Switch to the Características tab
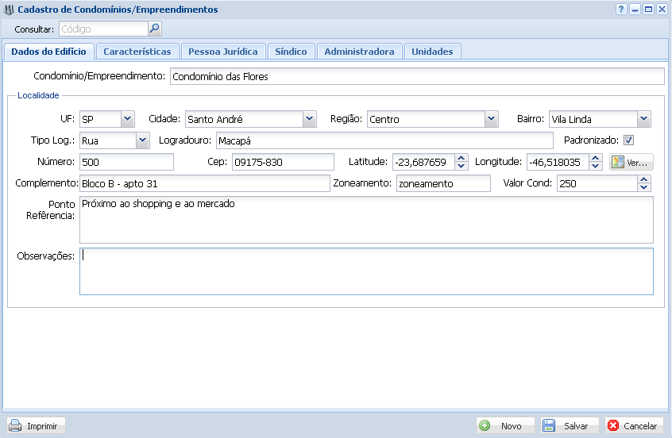This screenshot has height=438, width=672. (x=137, y=52)
